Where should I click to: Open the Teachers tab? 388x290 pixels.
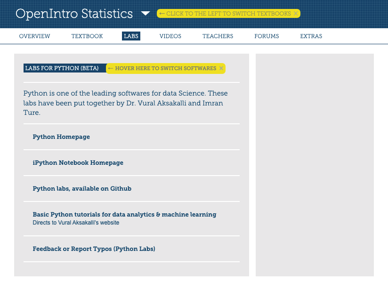tap(218, 36)
